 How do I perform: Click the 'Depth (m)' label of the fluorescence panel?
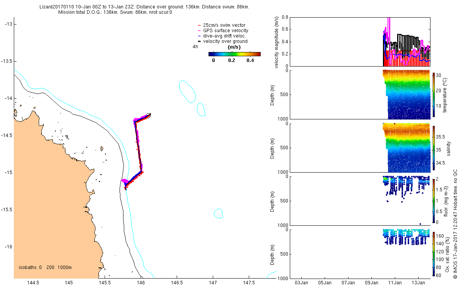click(x=273, y=201)
